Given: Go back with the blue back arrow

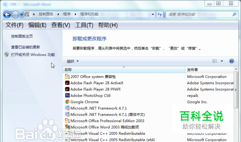Looking at the screenshot, I should 7,15.
